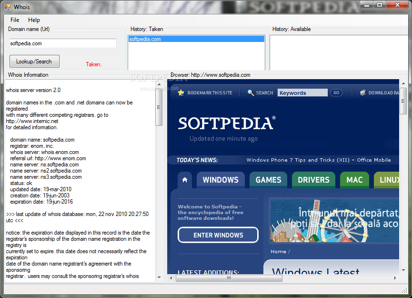The image size is (412, 298).
Task: Click the home icon tab
Action: [x=185, y=180]
